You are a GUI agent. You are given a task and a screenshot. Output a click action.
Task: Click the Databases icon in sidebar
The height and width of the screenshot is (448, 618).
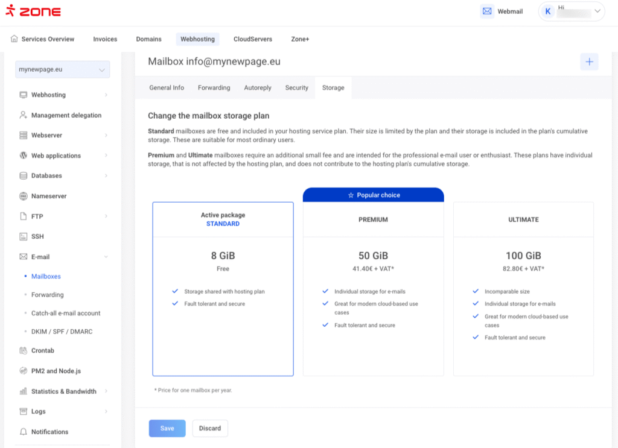point(24,176)
